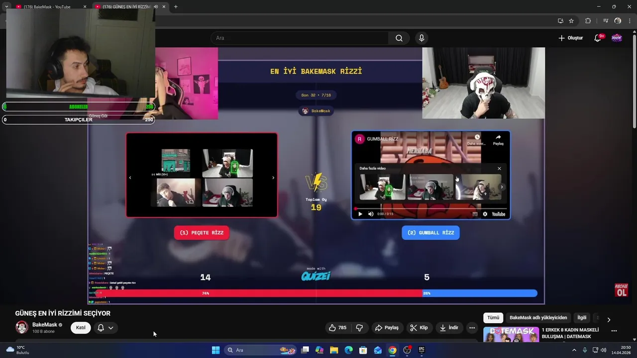Click the 100 B abone subscriber count
Screen dimensions: 637x358
pos(43,332)
